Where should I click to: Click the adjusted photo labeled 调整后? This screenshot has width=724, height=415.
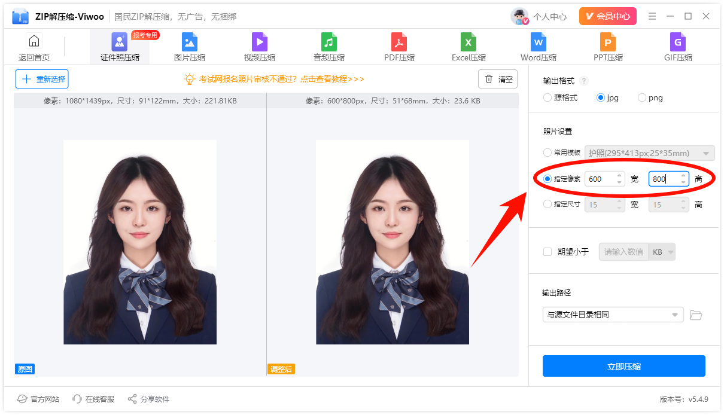tap(393, 242)
